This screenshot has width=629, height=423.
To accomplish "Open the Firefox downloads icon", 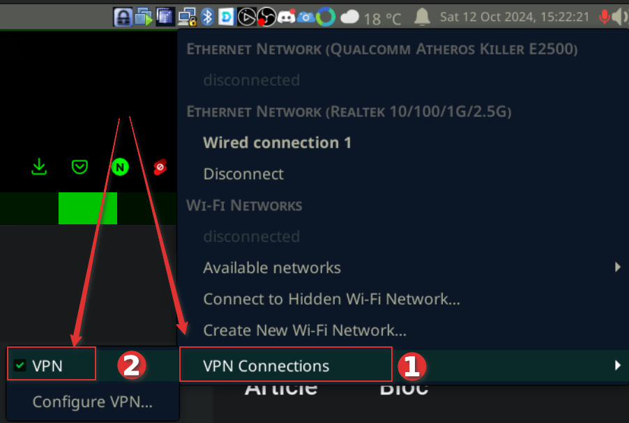I will (39, 167).
